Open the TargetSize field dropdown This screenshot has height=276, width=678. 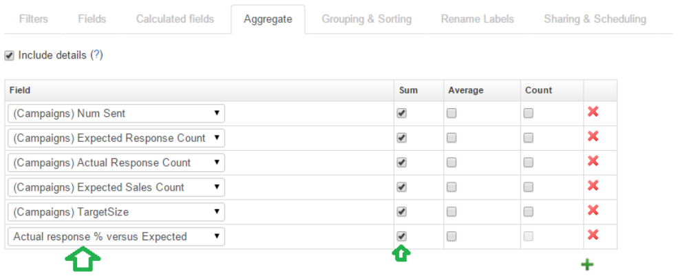click(x=116, y=212)
